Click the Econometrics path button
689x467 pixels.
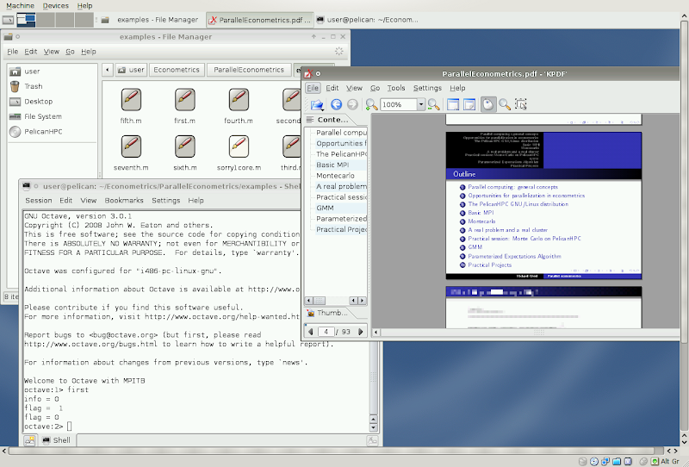[x=177, y=70]
